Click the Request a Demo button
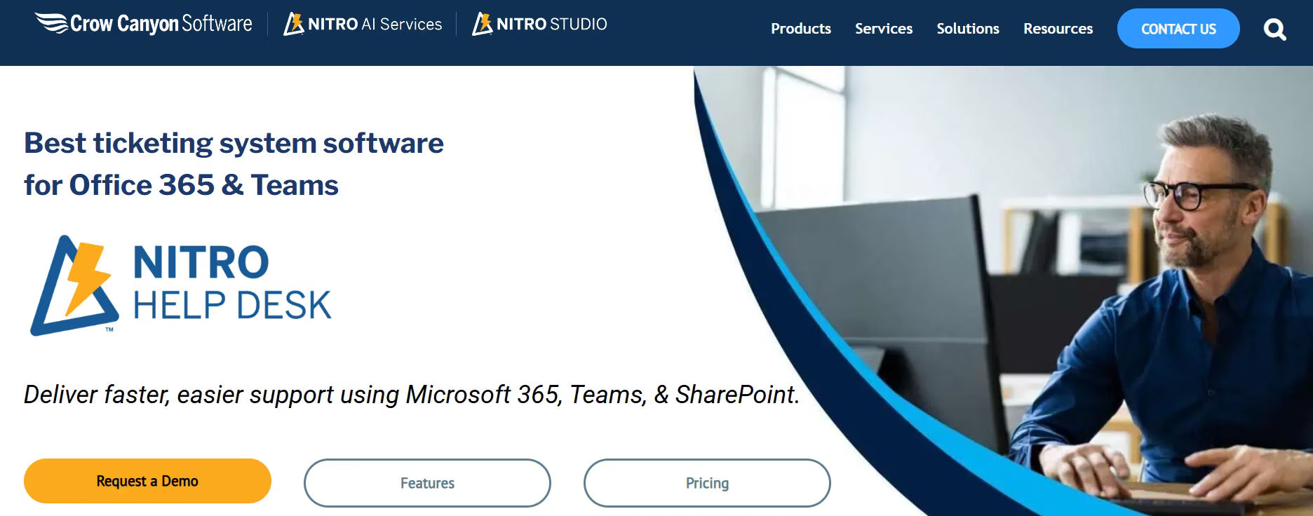This screenshot has width=1313, height=516. [x=147, y=481]
